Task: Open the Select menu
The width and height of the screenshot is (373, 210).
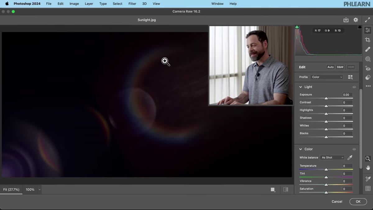Action: [x=117, y=4]
